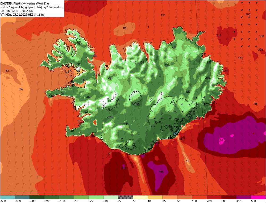
Task: Click the value 83 west of the Westfjords
Action: [7, 71]
